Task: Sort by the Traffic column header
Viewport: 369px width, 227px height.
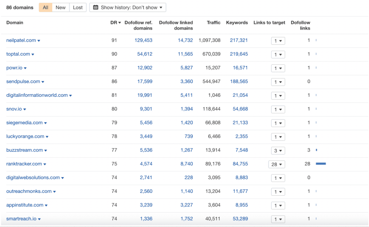Action: tap(213, 23)
